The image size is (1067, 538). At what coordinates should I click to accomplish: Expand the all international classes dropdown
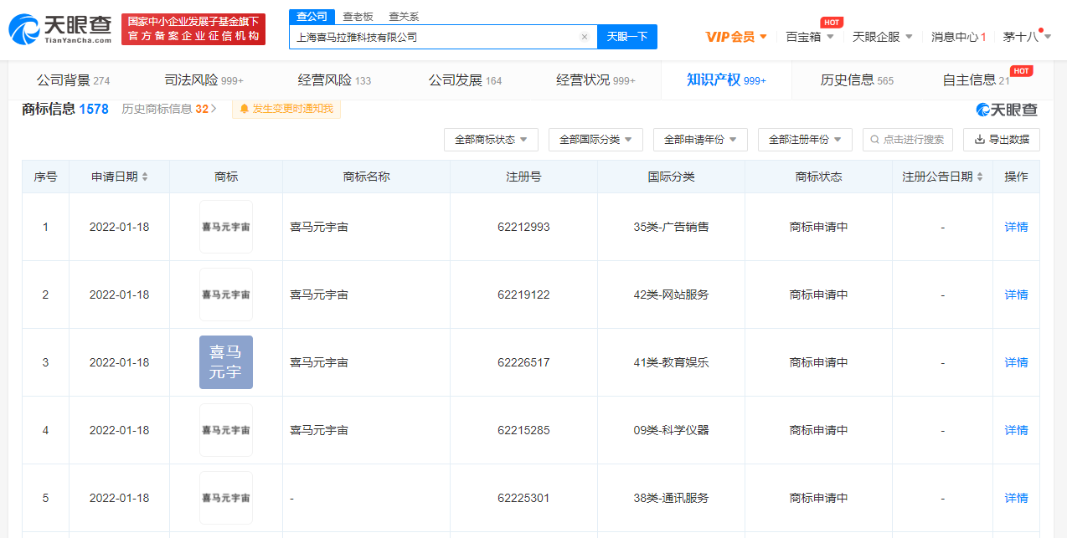pyautogui.click(x=595, y=140)
